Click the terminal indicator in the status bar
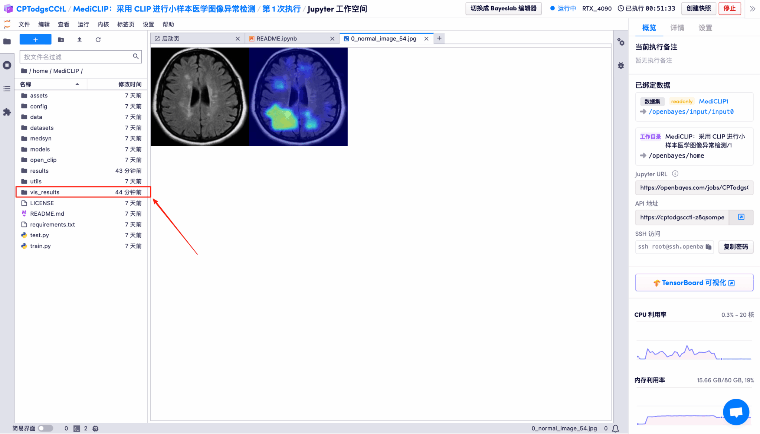The height and width of the screenshot is (434, 760). (76, 428)
